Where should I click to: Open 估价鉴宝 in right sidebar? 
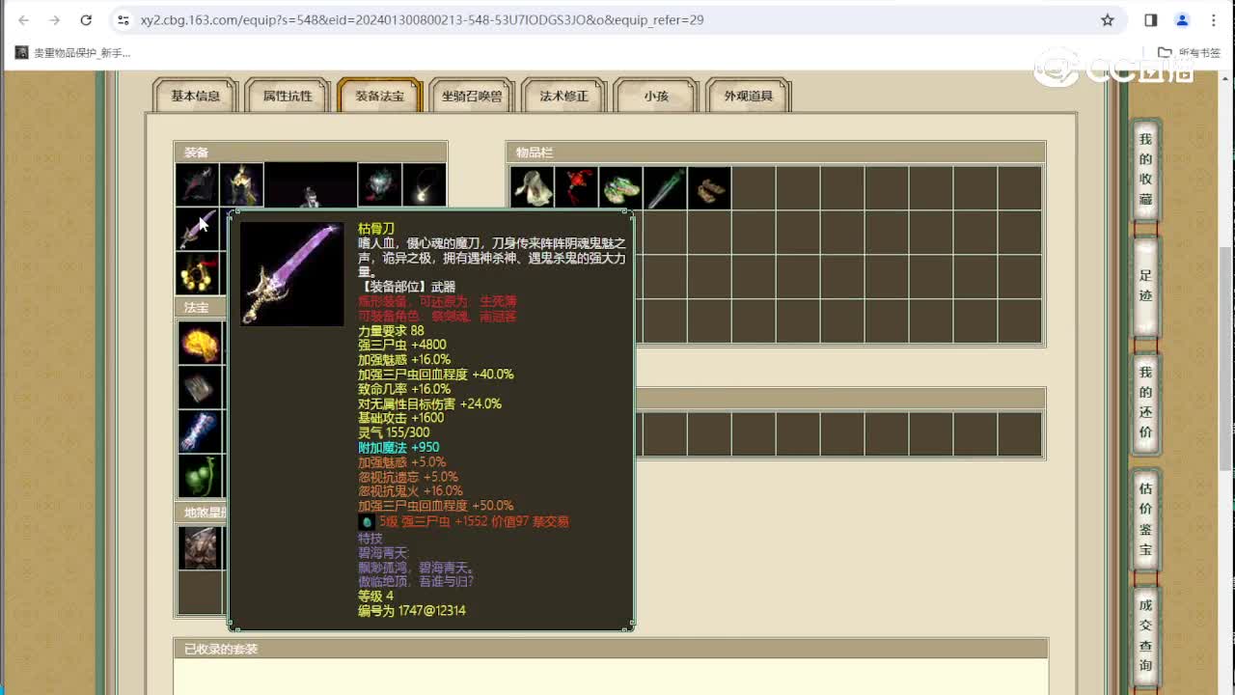pyautogui.click(x=1145, y=519)
